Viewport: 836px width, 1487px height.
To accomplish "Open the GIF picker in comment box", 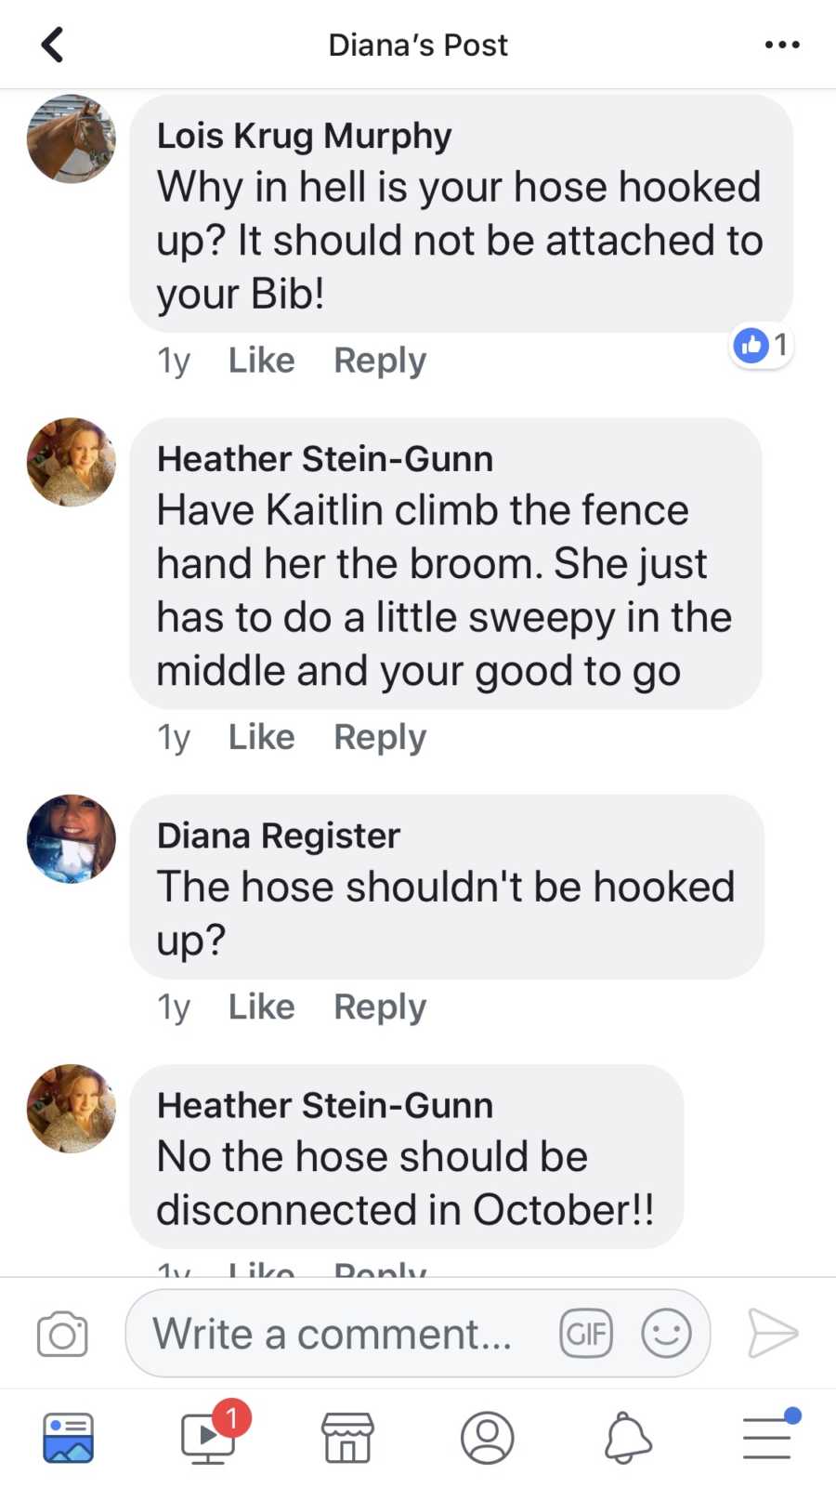I will pyautogui.click(x=586, y=1334).
